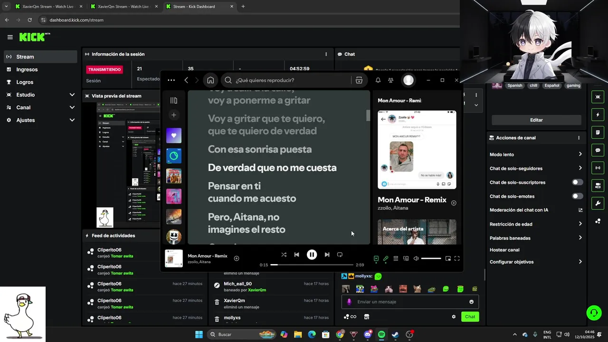Open Kick hamburger menu
This screenshot has width=608, height=342.
pos(10,37)
